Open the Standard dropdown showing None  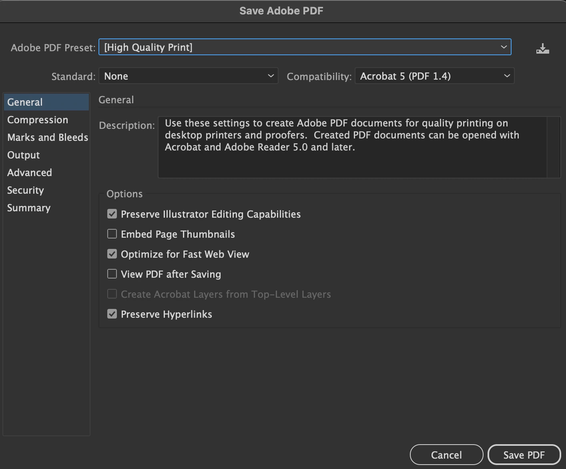tap(189, 76)
